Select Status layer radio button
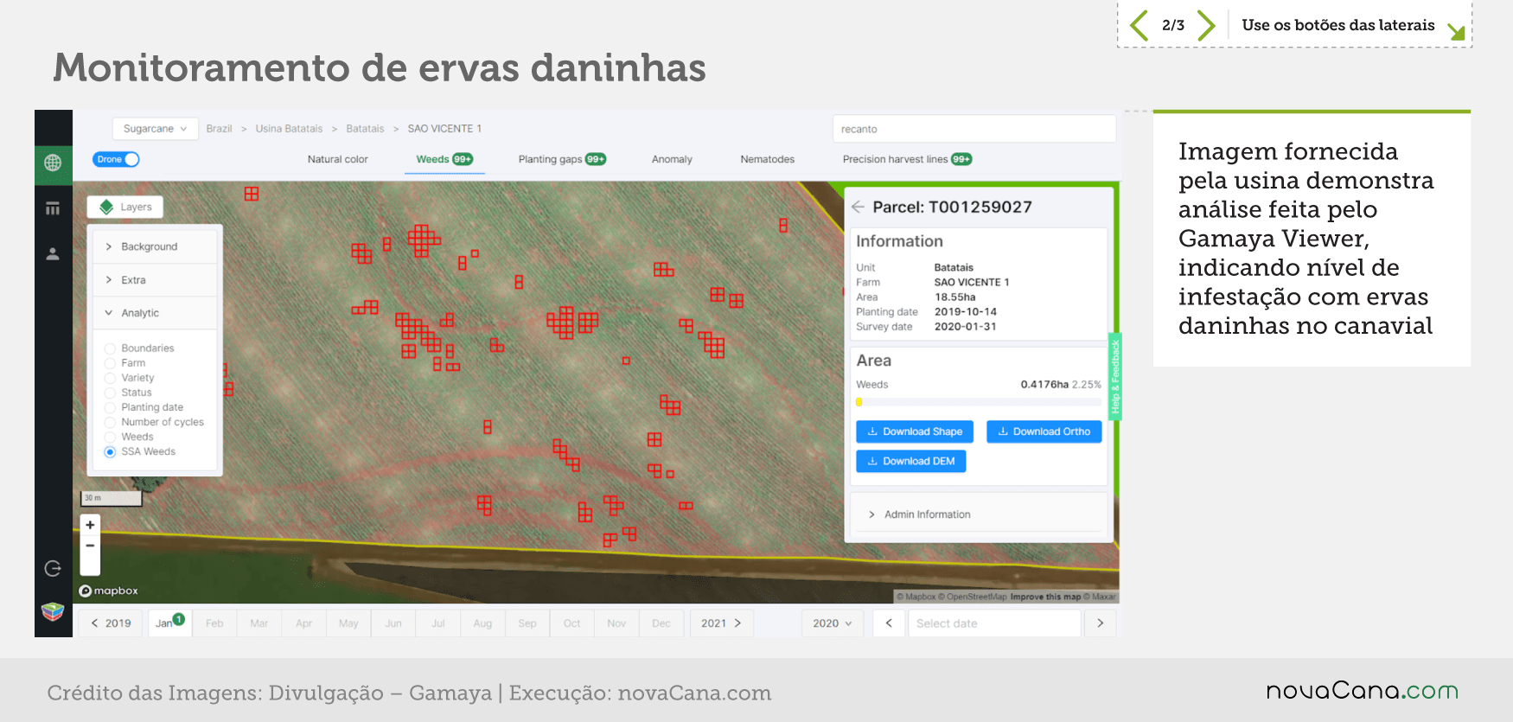 (110, 393)
